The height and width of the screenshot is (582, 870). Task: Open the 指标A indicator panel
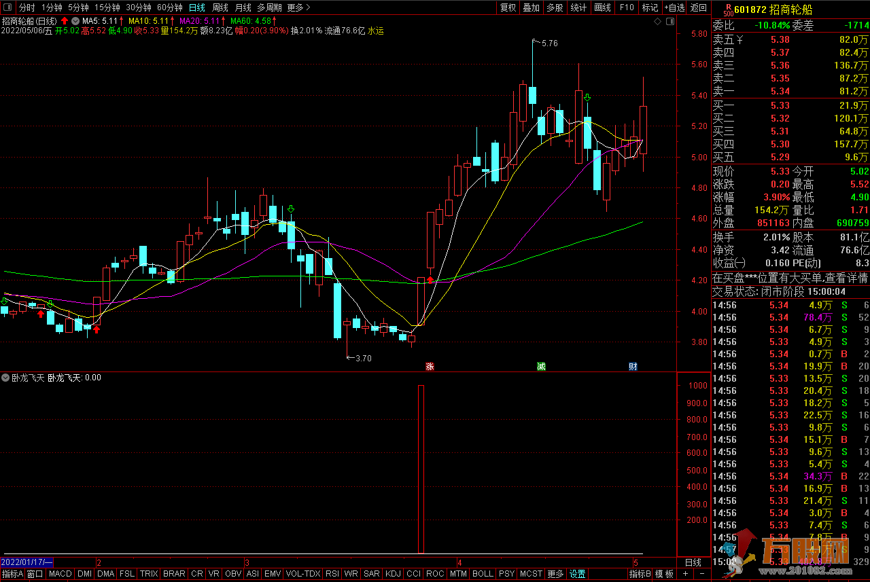pos(12,574)
